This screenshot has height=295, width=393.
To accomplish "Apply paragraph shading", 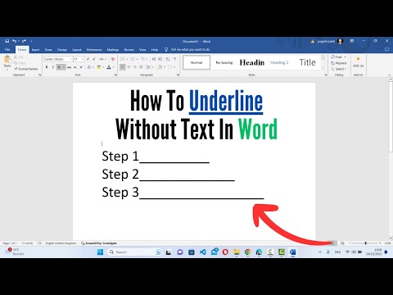I will (x=160, y=67).
